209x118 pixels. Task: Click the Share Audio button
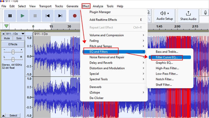point(188,16)
